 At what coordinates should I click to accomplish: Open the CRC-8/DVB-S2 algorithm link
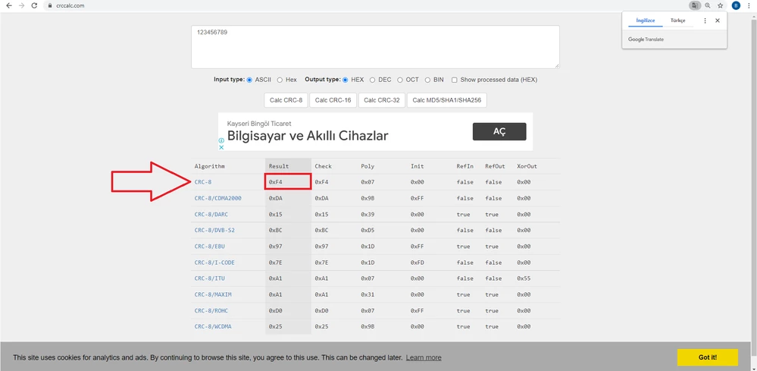214,230
